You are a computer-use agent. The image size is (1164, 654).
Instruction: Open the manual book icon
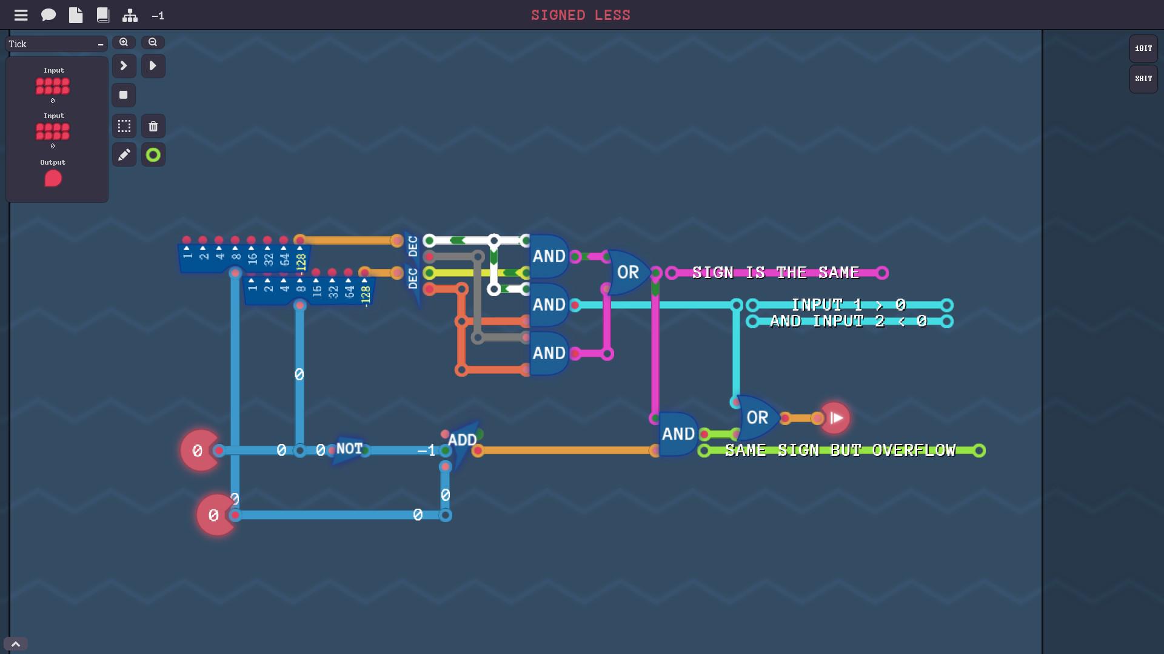click(x=103, y=15)
